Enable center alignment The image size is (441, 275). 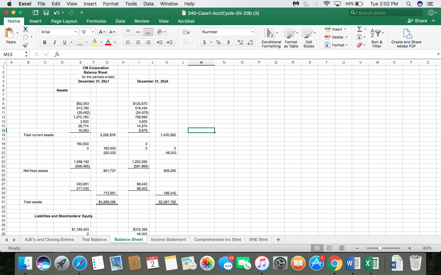138,42
